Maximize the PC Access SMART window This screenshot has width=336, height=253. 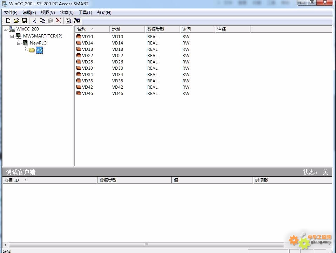[x=312, y=2]
